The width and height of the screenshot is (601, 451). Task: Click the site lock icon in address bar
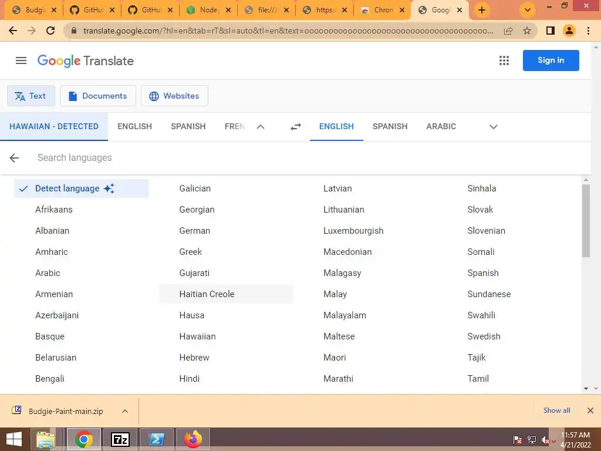click(x=74, y=31)
